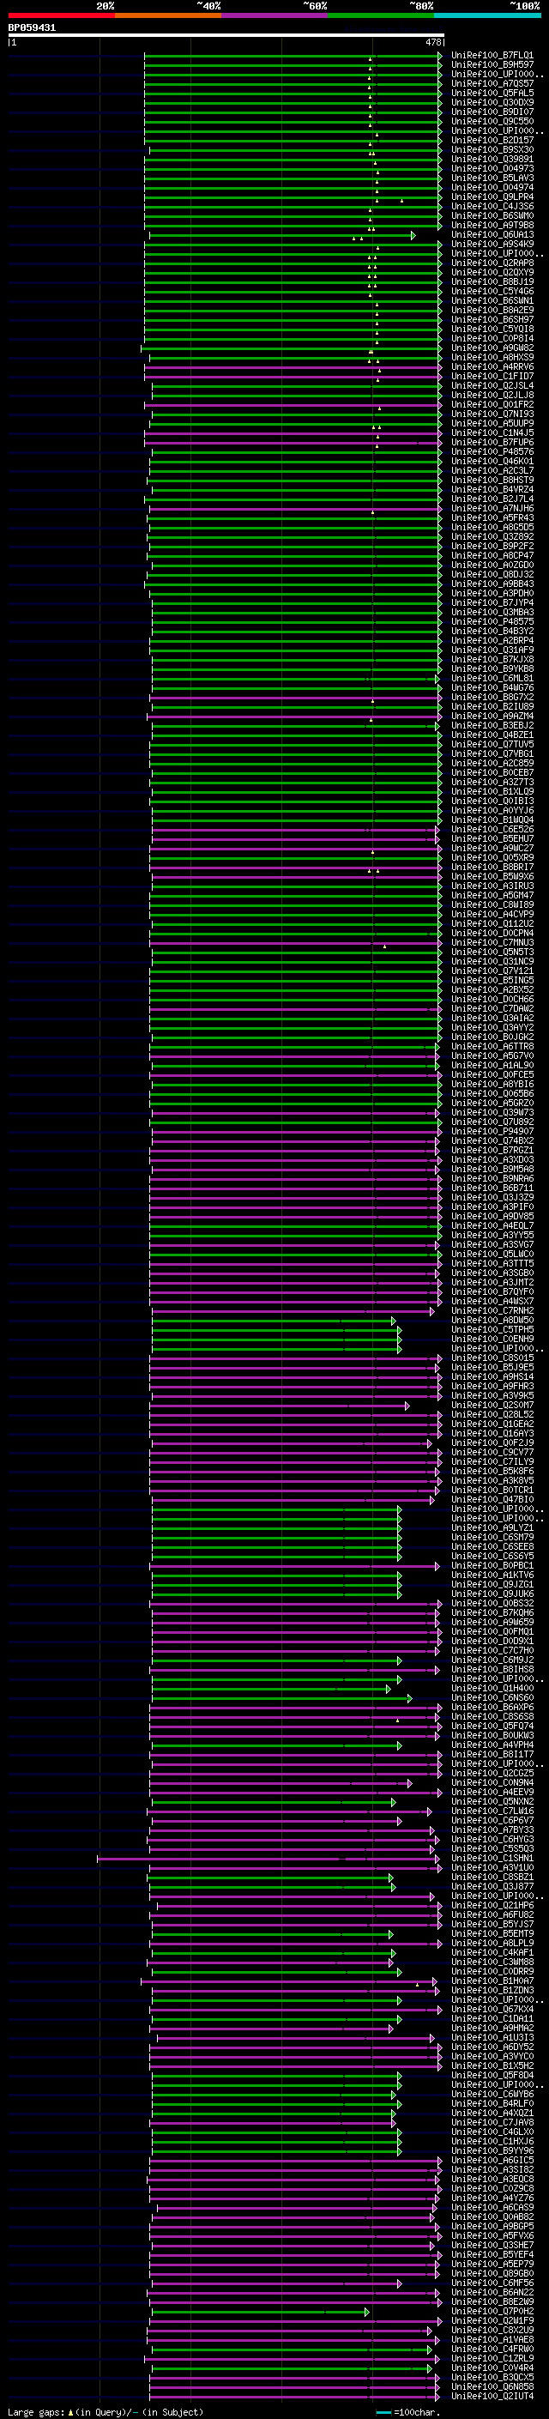The image size is (549, 2419).
Task: Select the UniRef100_A1VAE8 label
Action: [492, 2340]
